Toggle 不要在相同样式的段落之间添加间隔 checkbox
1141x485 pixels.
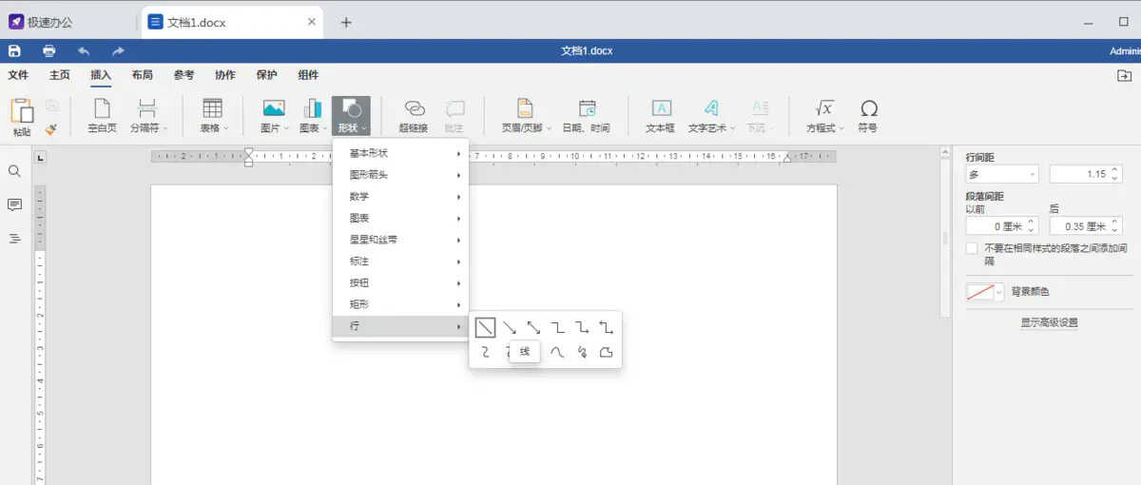coord(972,248)
